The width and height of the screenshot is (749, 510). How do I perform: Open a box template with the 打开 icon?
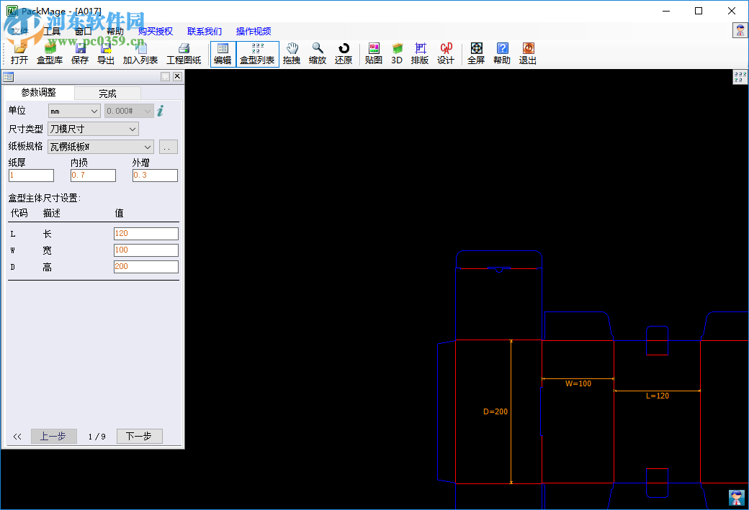[x=19, y=54]
